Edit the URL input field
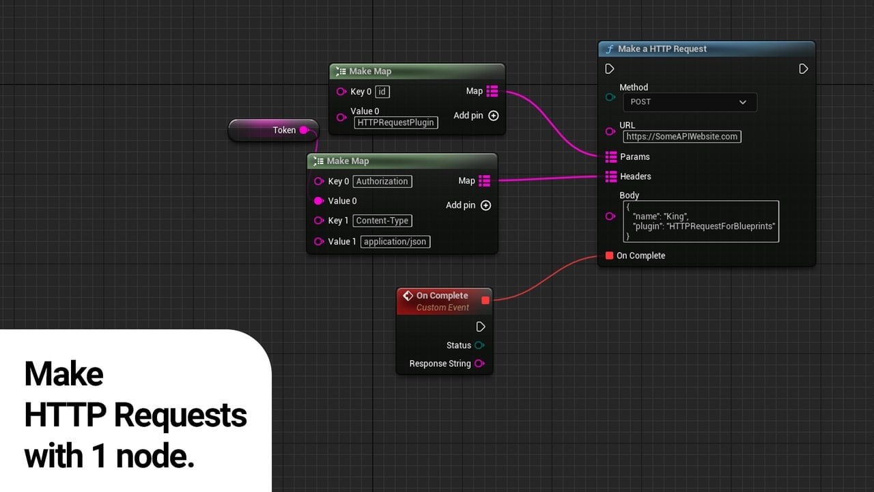Image resolution: width=874 pixels, height=492 pixels. click(681, 137)
